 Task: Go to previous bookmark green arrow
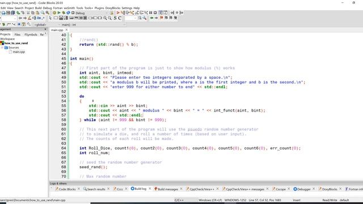(151, 18)
